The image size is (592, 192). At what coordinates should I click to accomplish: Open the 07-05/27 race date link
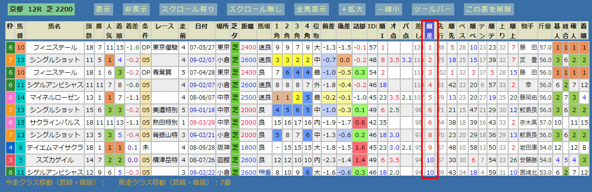(x=201, y=47)
